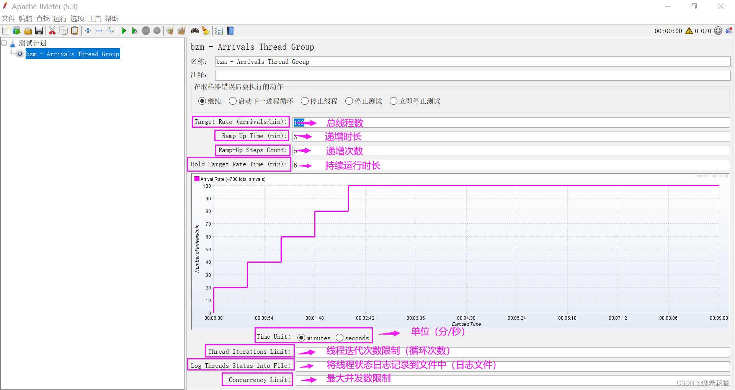Open the templates icon
Viewport: 735px width, 390px height.
(16, 31)
